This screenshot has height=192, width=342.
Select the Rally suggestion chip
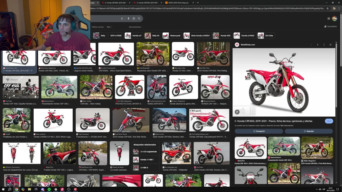tap(99, 35)
